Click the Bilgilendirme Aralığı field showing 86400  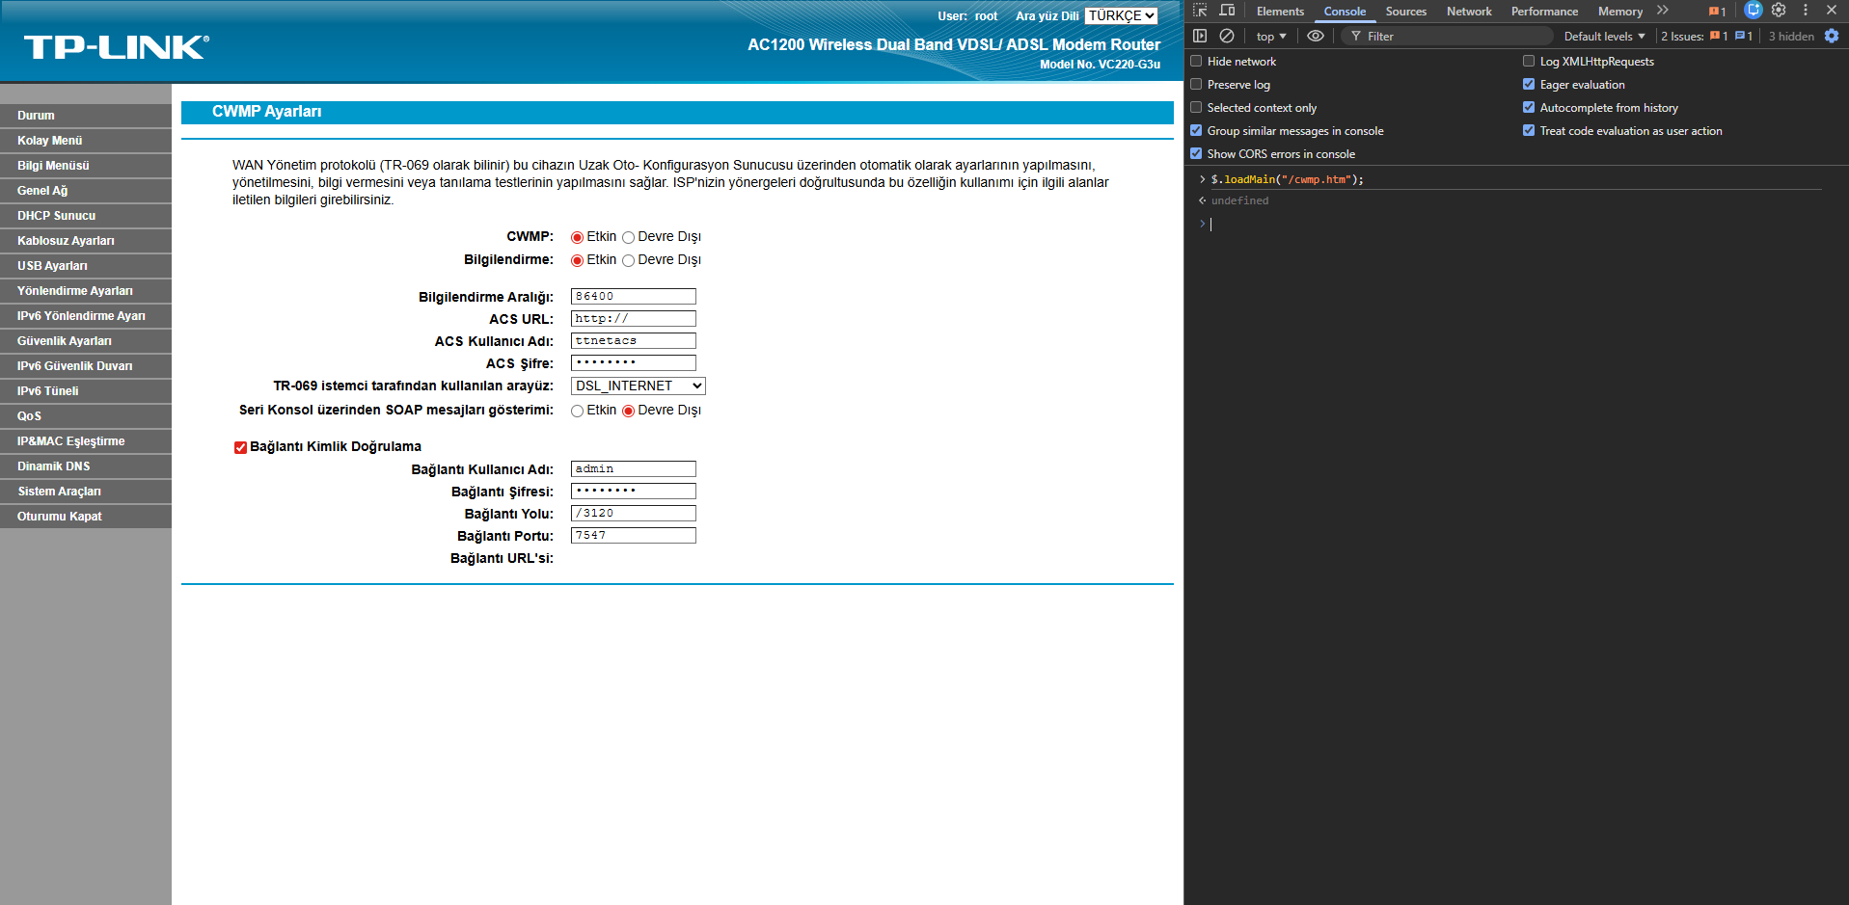(634, 296)
